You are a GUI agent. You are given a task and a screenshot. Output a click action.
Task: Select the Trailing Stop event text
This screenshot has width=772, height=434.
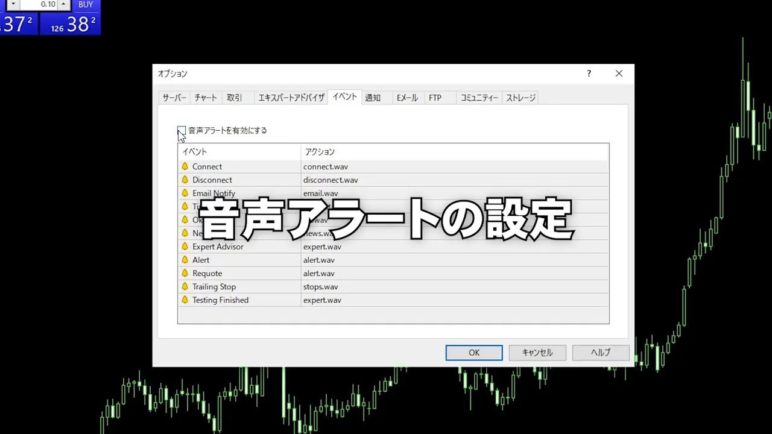[x=214, y=286]
